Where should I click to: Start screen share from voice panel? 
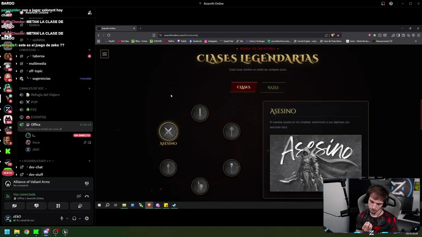(x=36, y=206)
